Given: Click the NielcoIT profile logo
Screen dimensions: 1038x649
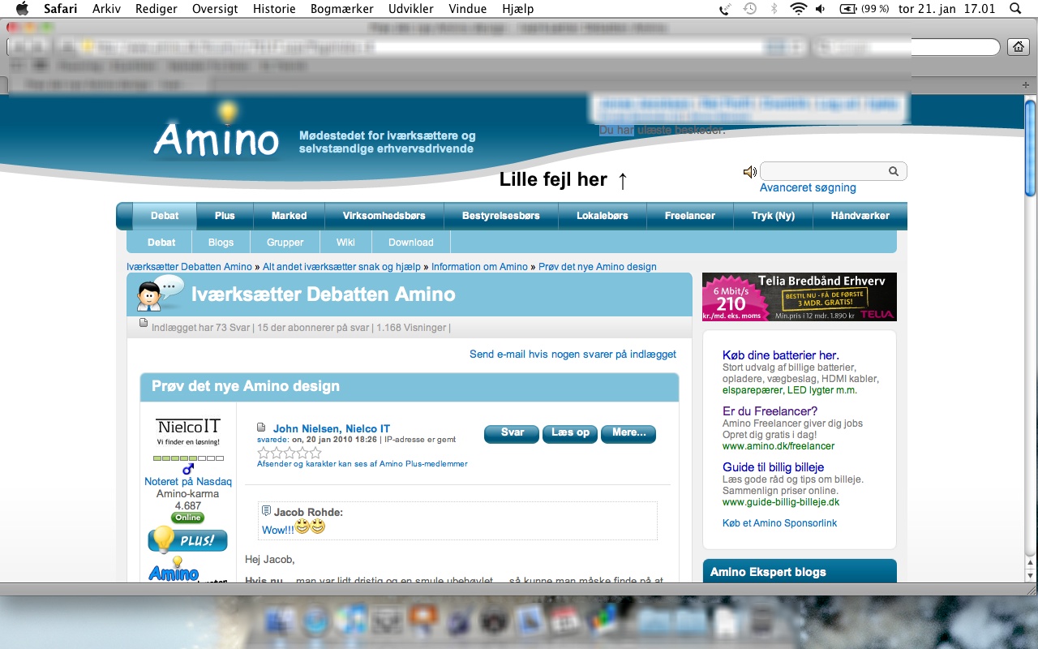Looking at the screenshot, I should pos(188,432).
